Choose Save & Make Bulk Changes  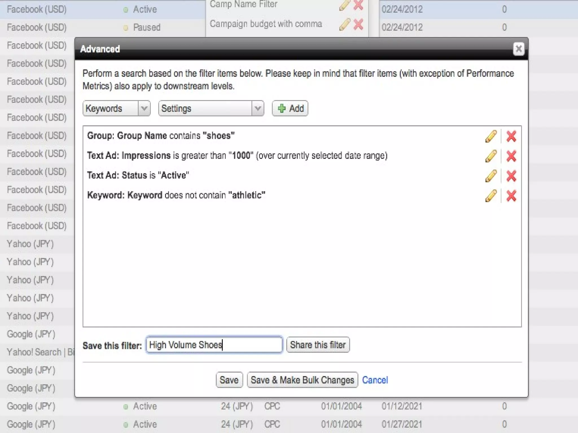(x=302, y=380)
